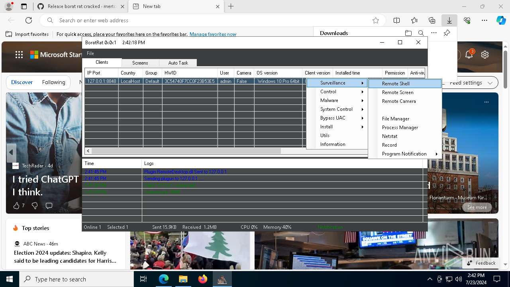Open File menu in BoratRat
This screenshot has height=287, width=510.
pyautogui.click(x=90, y=53)
